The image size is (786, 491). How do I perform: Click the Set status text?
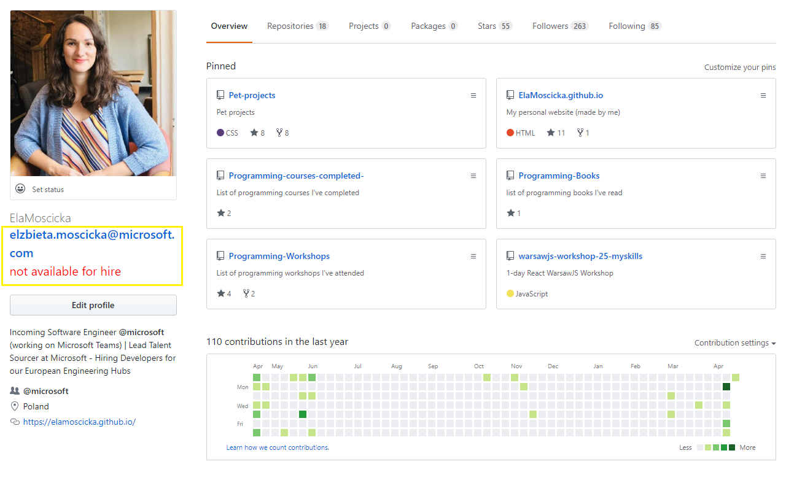coord(48,190)
